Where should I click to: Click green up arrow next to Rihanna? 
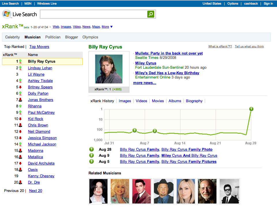(20, 106)
